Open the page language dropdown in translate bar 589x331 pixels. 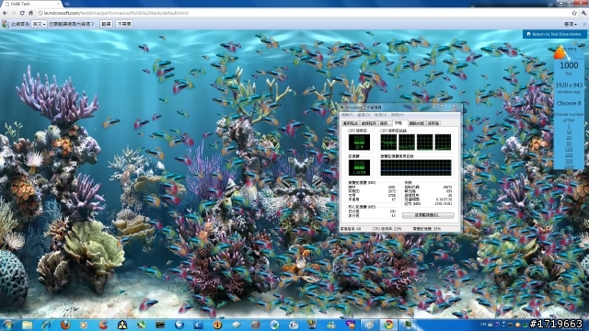pyautogui.click(x=39, y=24)
